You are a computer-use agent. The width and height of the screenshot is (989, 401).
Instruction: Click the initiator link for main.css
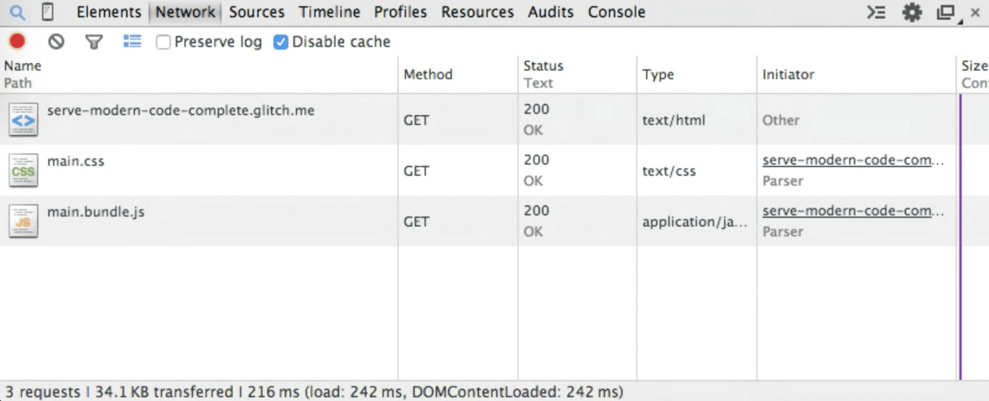[x=852, y=160]
